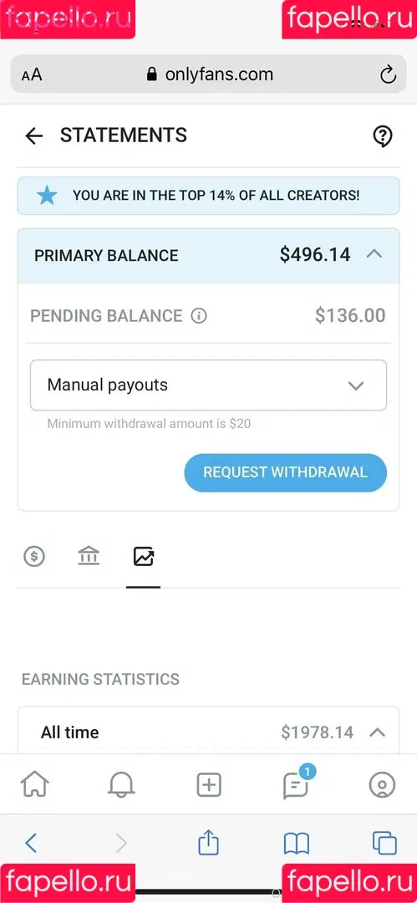Go to the Home feed icon
The height and width of the screenshot is (903, 417).
click(34, 784)
